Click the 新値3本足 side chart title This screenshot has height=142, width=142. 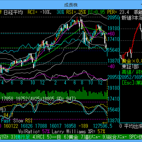132,18
